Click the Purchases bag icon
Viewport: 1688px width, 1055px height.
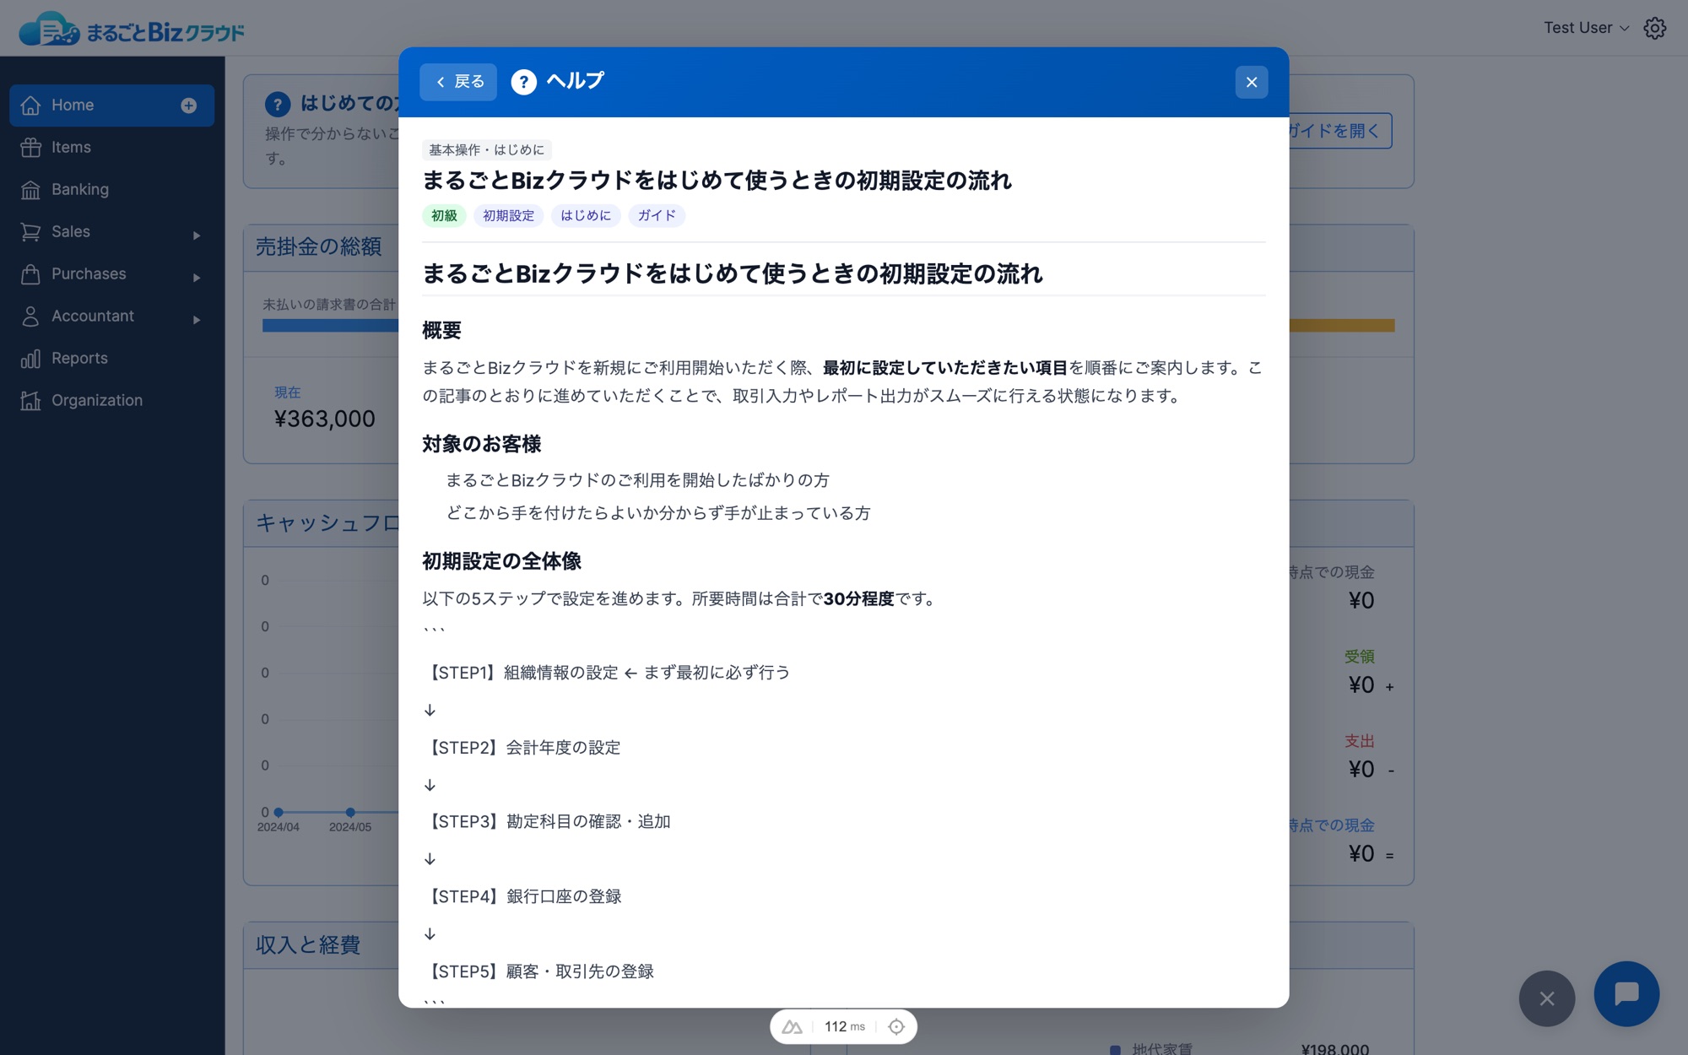tap(30, 274)
